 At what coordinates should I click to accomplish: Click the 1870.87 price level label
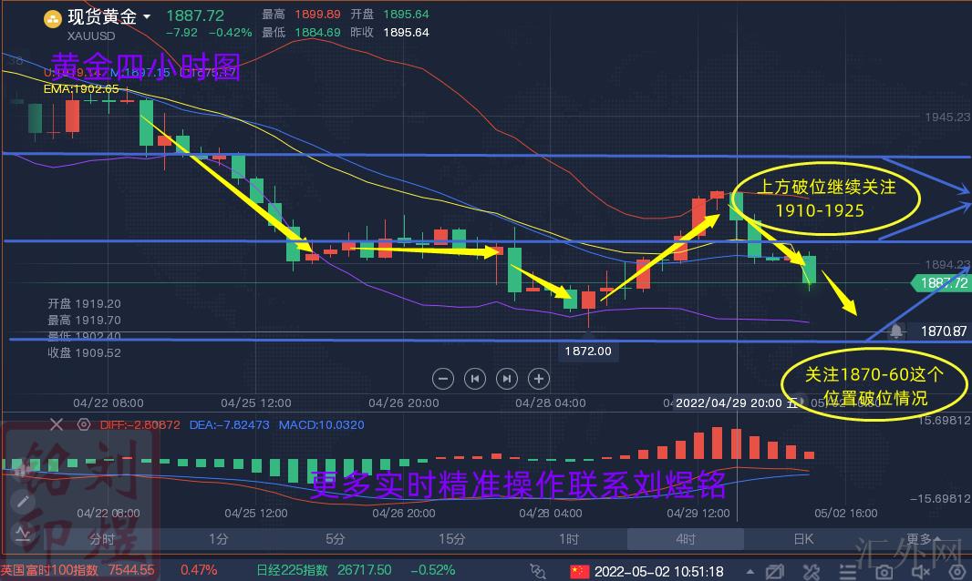[943, 331]
